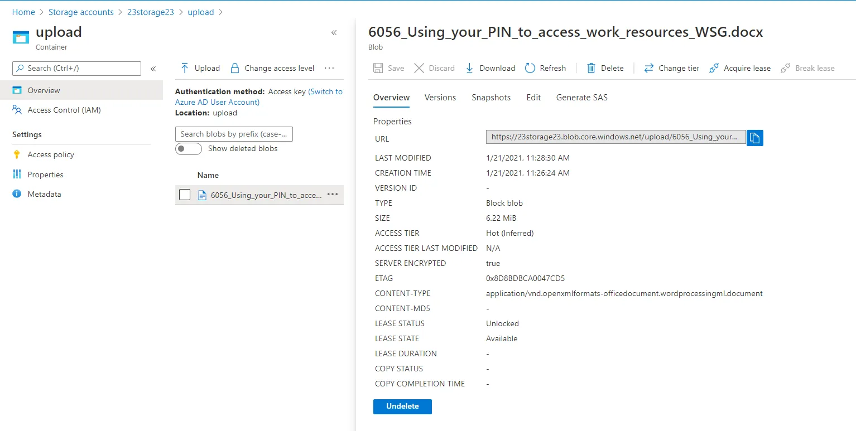Click the Access policy key icon

coord(17,154)
